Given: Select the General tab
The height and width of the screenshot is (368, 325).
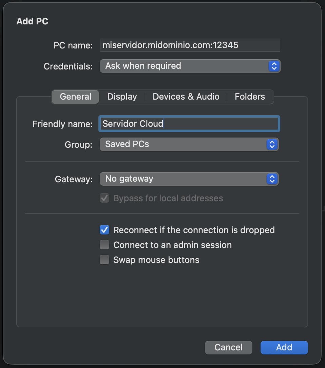Looking at the screenshot, I should 75,97.
